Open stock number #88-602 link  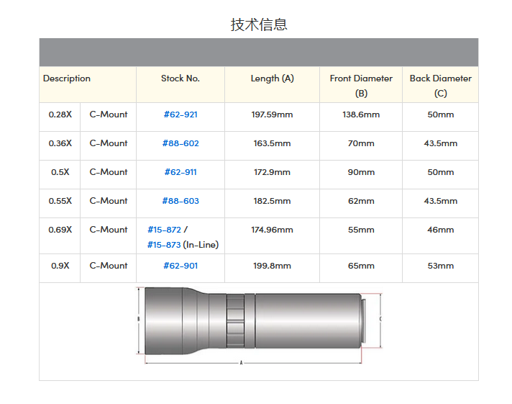pos(180,143)
